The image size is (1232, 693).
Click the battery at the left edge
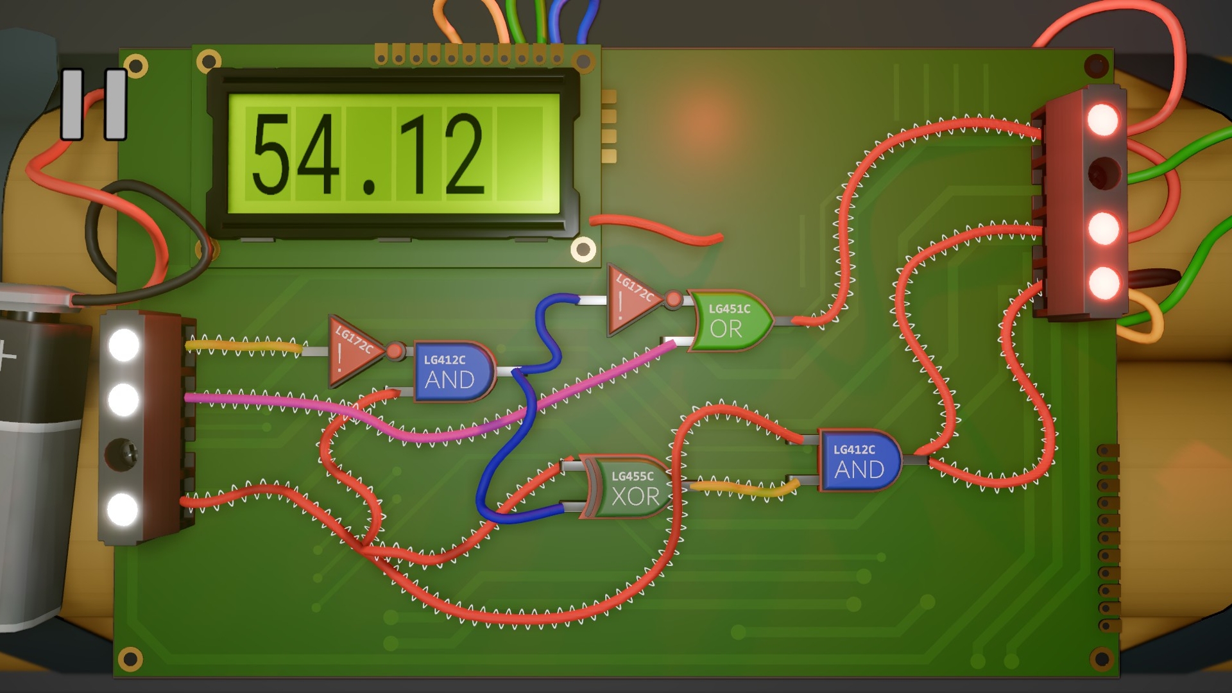click(38, 449)
